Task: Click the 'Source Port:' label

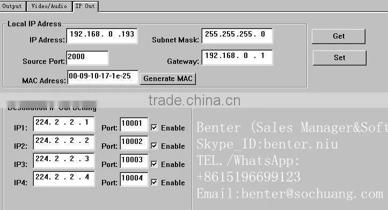Action: 43,61
